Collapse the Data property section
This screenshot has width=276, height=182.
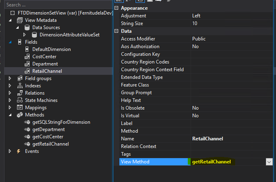pos(117,31)
